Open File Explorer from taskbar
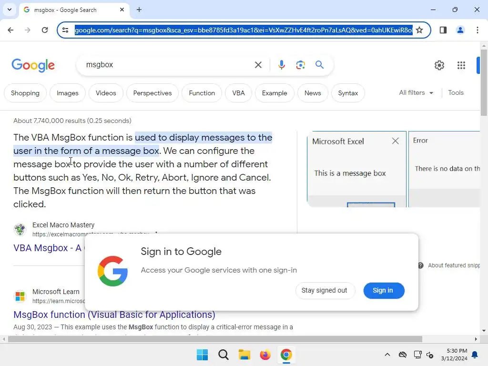 244,355
